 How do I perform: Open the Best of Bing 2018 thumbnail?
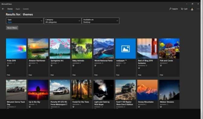(147, 49)
